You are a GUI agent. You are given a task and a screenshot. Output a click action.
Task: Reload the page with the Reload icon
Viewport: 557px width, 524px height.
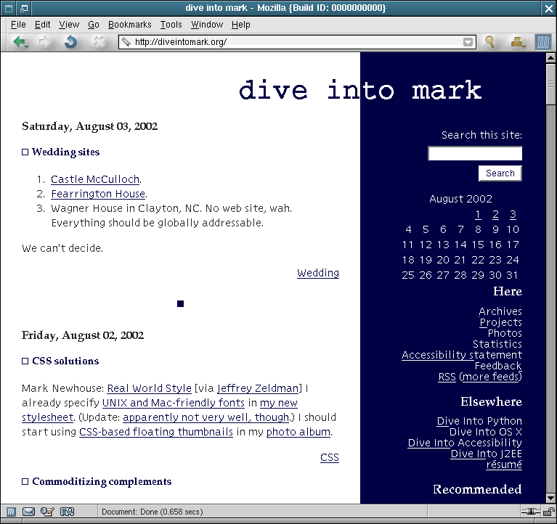[x=71, y=42]
